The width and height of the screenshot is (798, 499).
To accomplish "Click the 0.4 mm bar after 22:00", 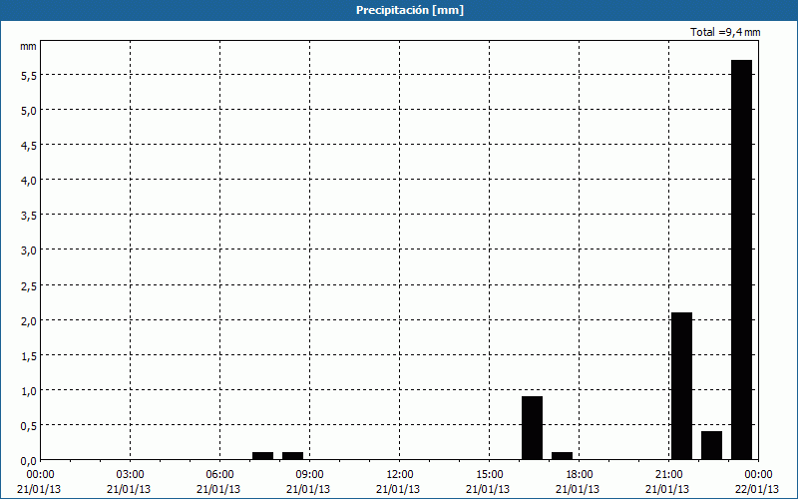I will 711,445.
